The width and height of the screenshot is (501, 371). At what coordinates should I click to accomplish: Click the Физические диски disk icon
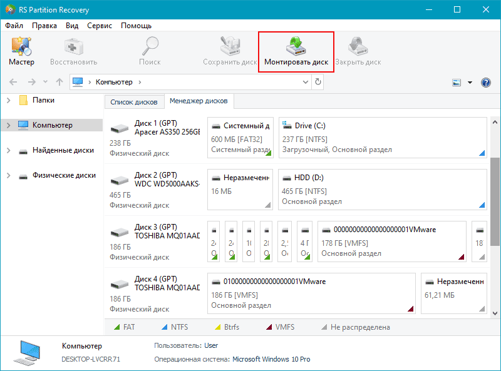(x=23, y=176)
